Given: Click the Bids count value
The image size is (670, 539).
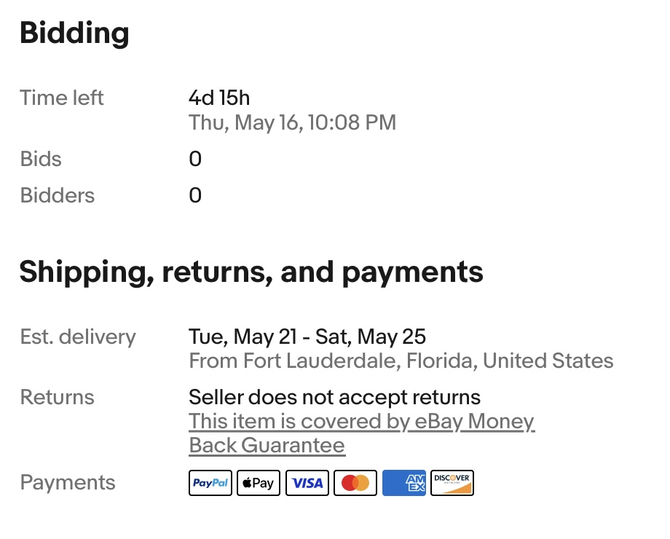Looking at the screenshot, I should coord(195,159).
